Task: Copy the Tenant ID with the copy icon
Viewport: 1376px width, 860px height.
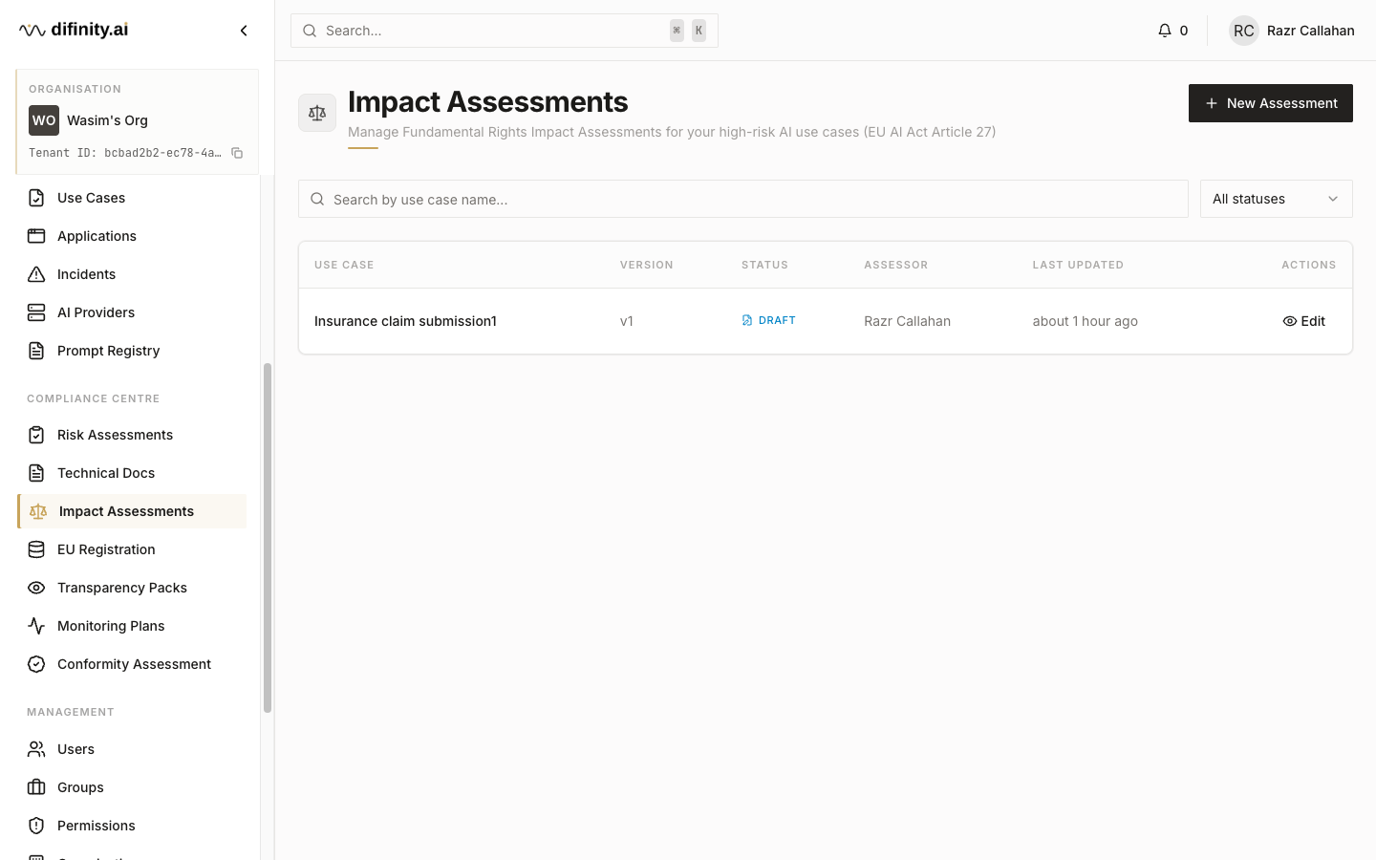Action: coord(237,153)
